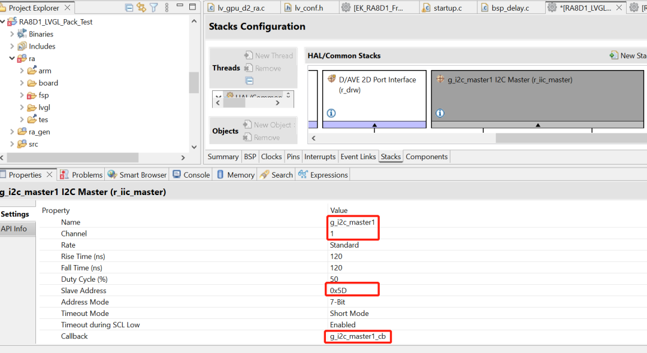Open the Memory view tab
The width and height of the screenshot is (647, 353).
point(235,175)
